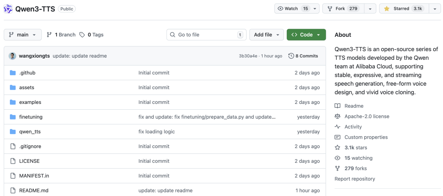Click the MANIFEST.in file icon
Screen dimensions: 443x196
pyautogui.click(x=12, y=176)
